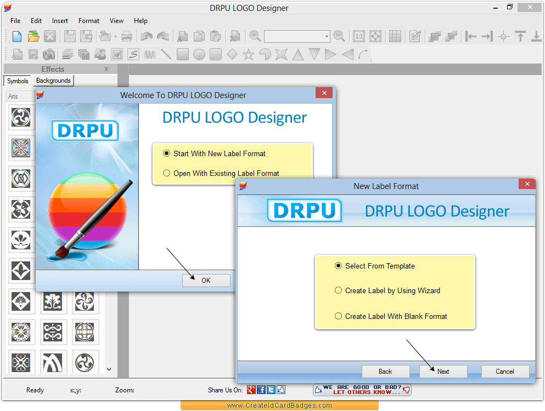The image size is (545, 411).
Task: Click the Zoom In magnifier icon
Action: point(255,36)
